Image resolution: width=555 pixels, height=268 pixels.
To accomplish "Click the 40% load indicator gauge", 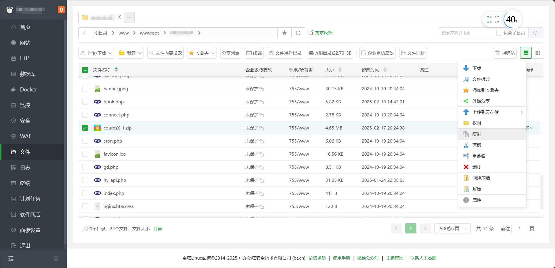I will click(x=512, y=19).
